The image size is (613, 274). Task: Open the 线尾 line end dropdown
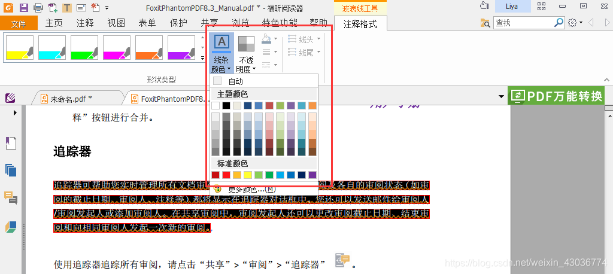click(x=304, y=52)
